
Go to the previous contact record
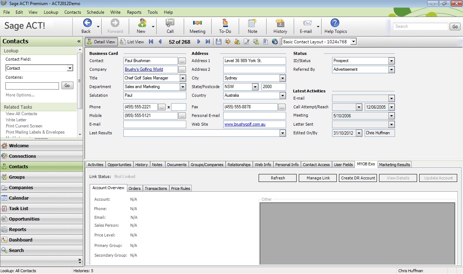160,42
